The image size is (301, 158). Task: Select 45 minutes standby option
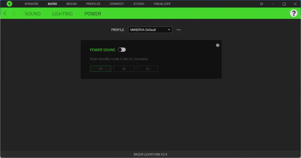coord(147,69)
